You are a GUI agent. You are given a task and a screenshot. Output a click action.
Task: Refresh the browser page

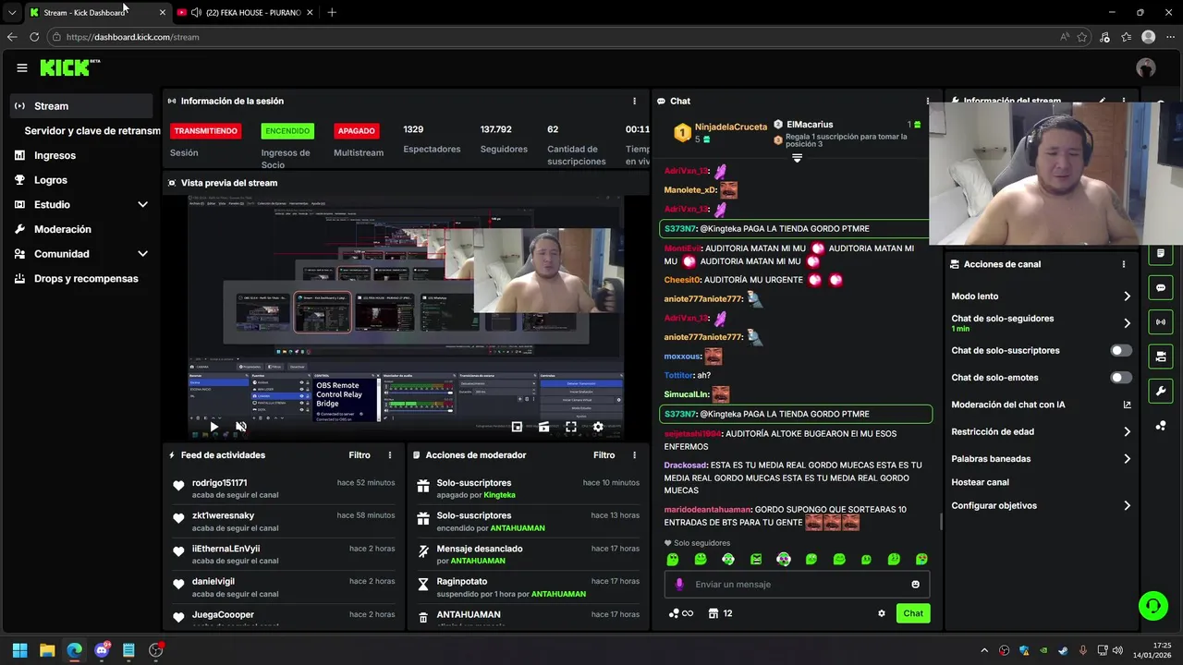[34, 37]
